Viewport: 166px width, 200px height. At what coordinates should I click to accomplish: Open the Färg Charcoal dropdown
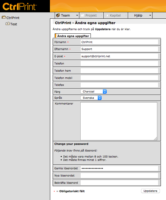94,92
